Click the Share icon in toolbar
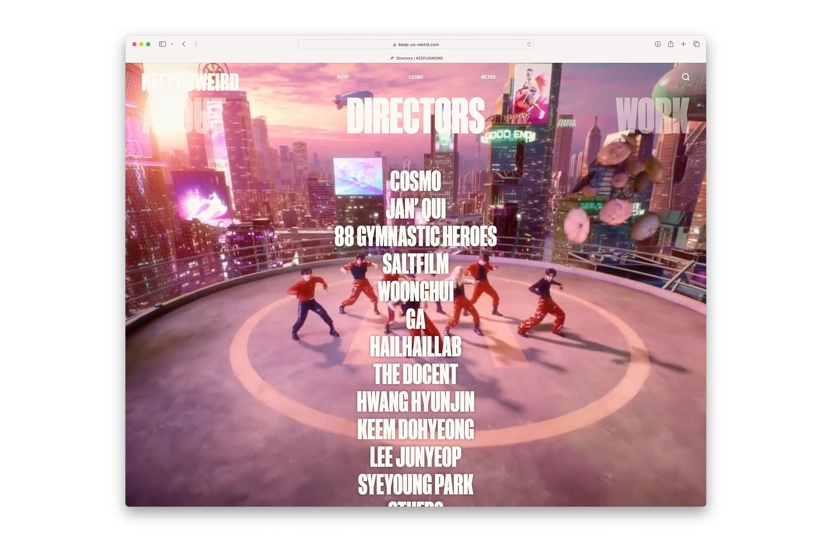832x554 pixels. (x=670, y=44)
